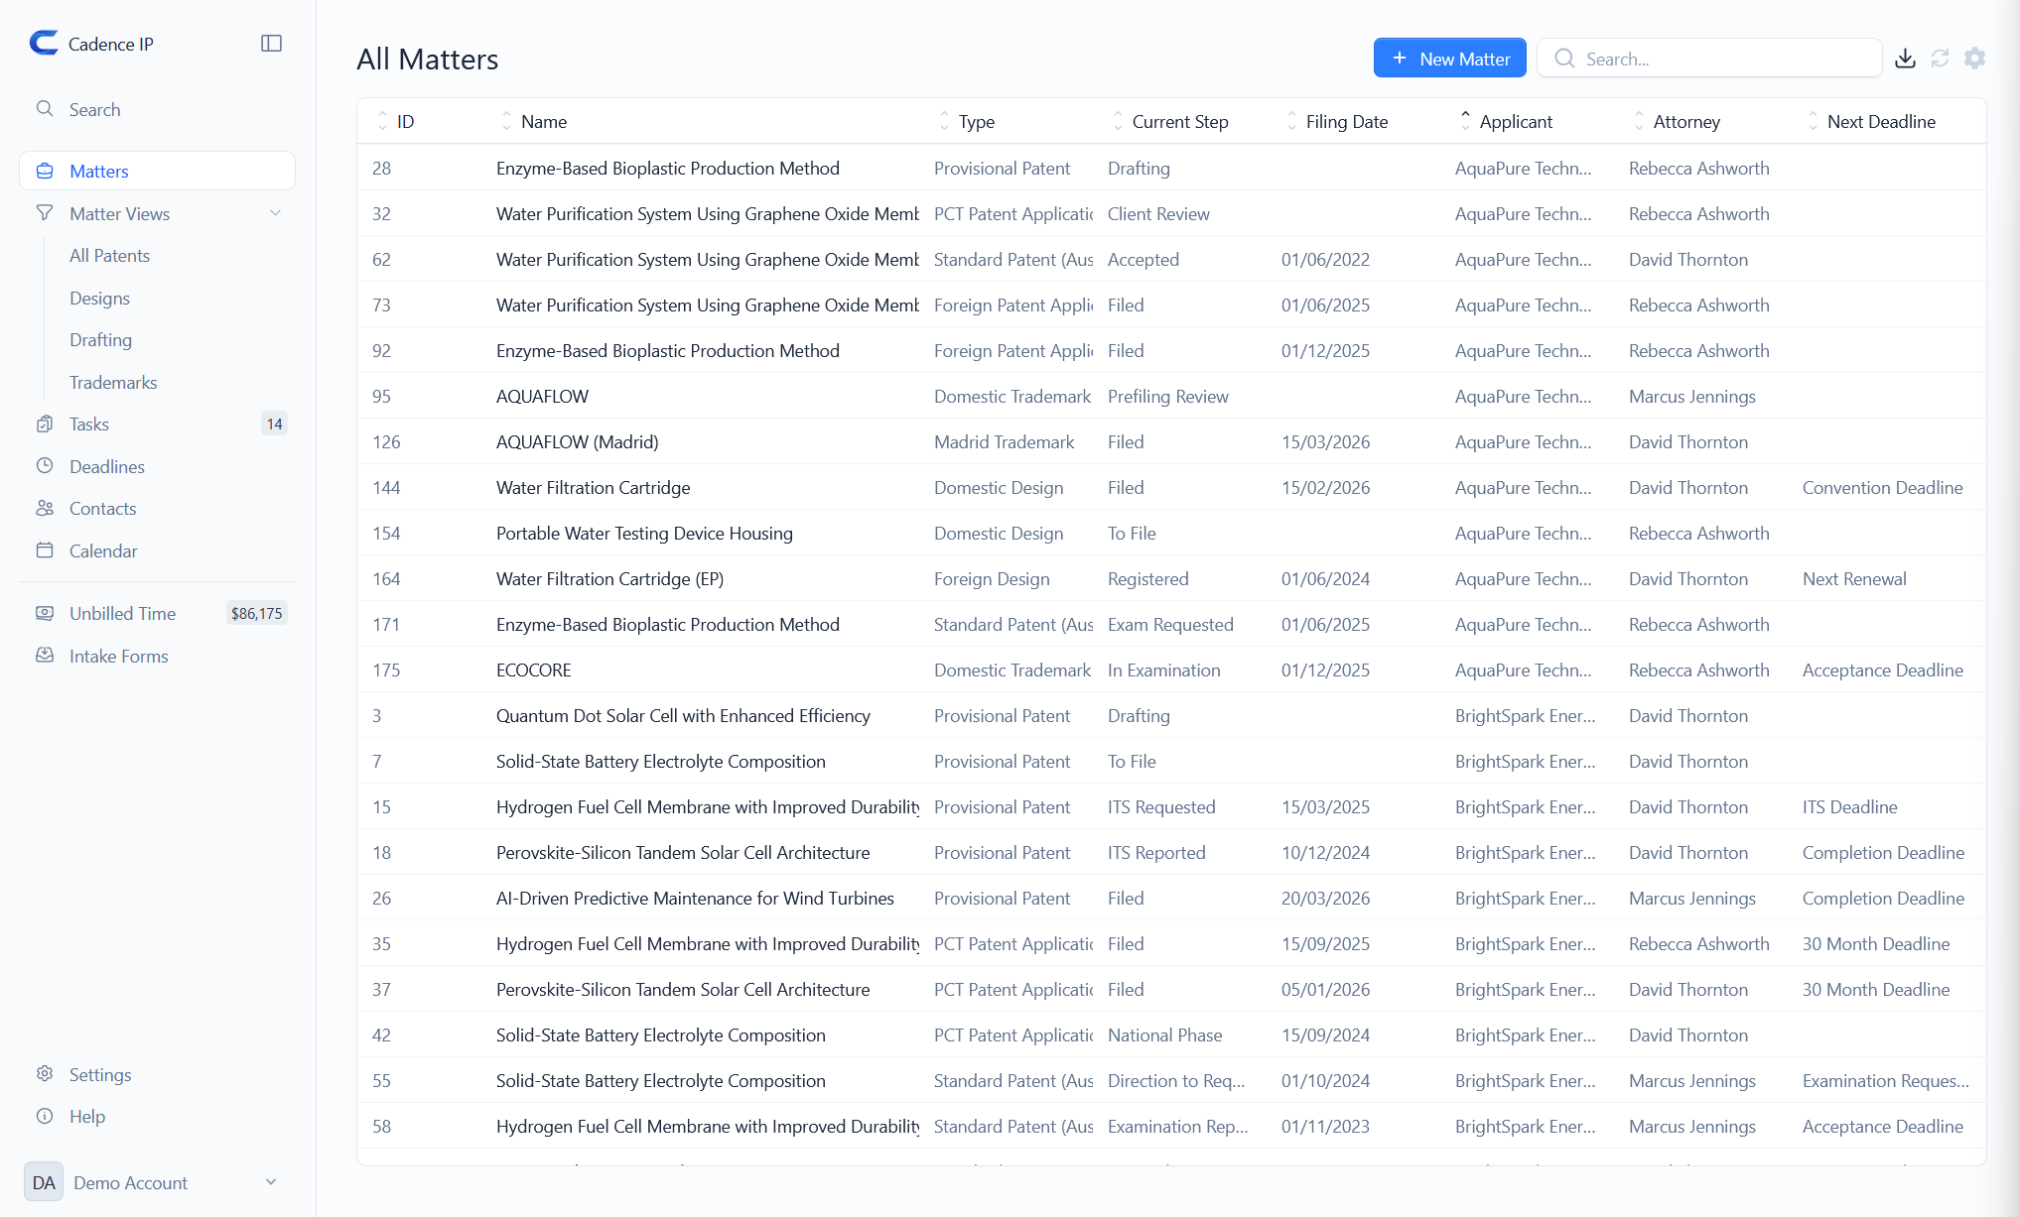Click the DA account avatar

point(44,1182)
